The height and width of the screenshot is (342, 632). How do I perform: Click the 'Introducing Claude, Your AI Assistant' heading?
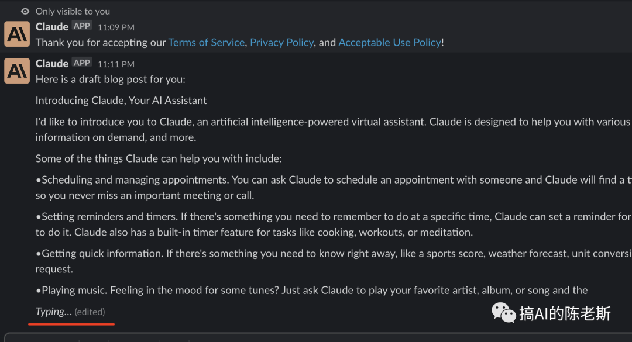(x=121, y=101)
